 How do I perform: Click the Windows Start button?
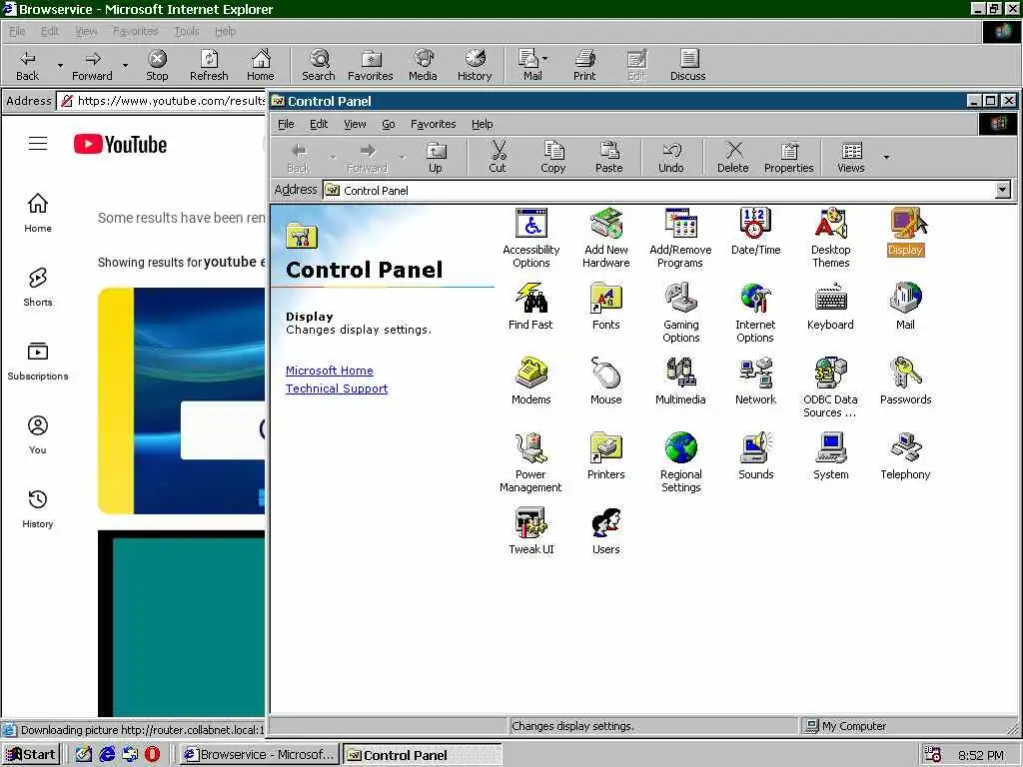pos(31,755)
